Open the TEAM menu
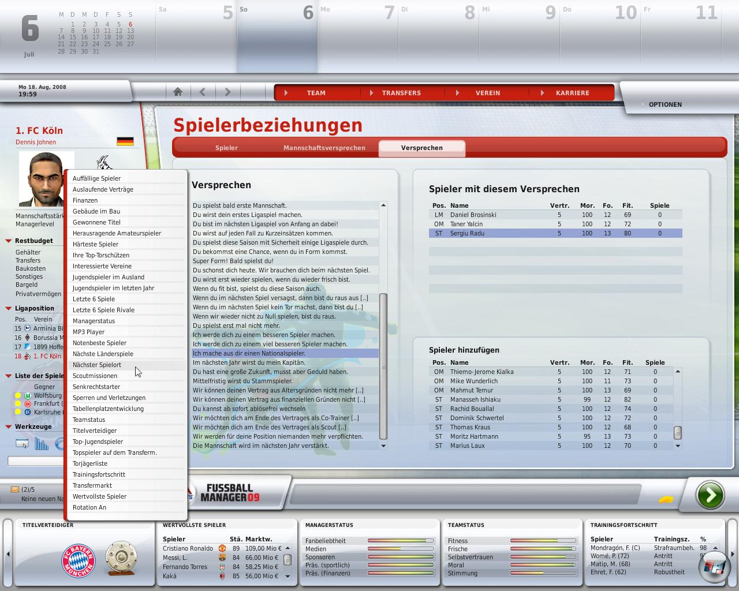 [316, 93]
